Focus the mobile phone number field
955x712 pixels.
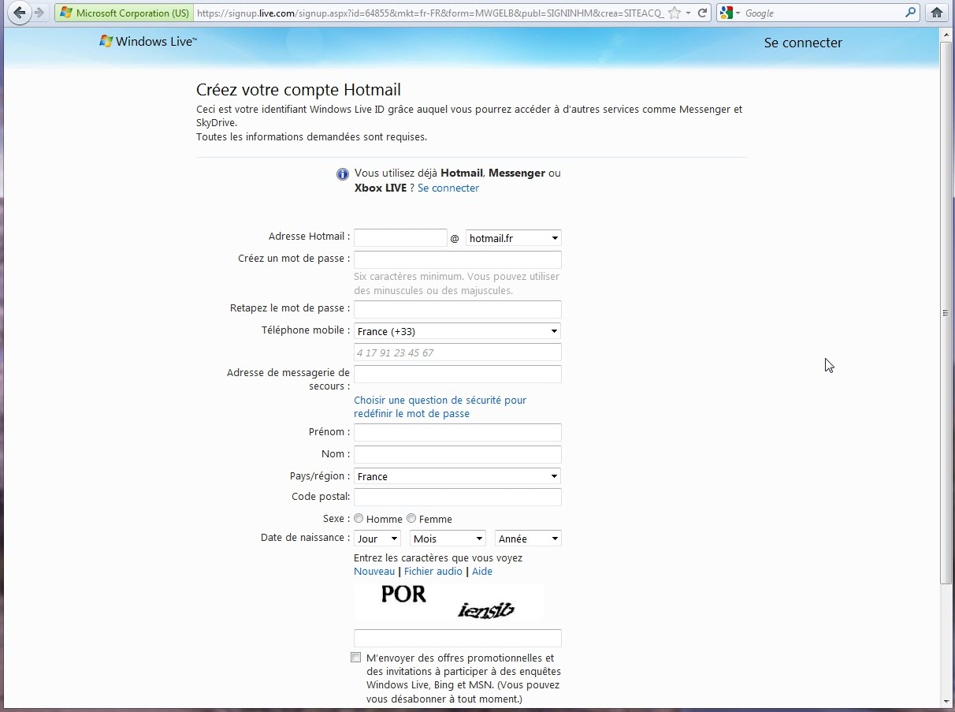(458, 352)
